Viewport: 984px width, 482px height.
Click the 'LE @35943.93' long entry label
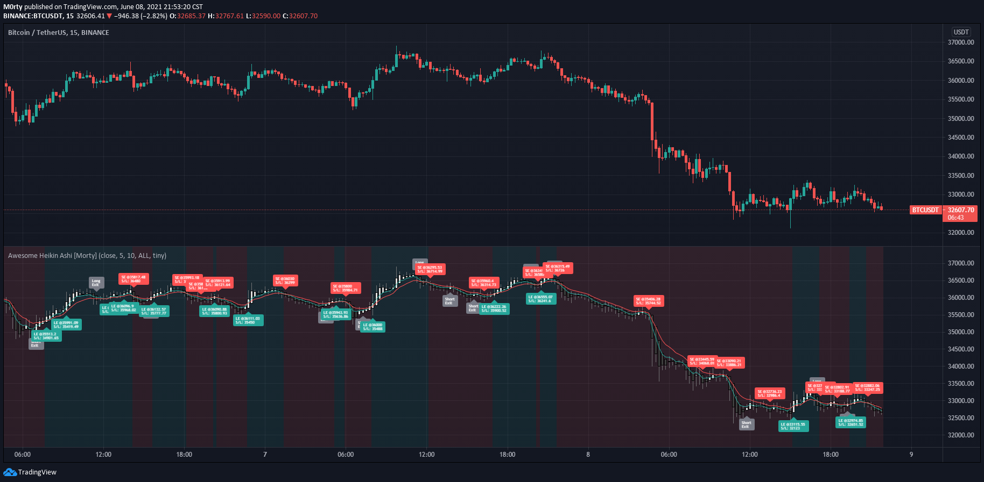337,314
